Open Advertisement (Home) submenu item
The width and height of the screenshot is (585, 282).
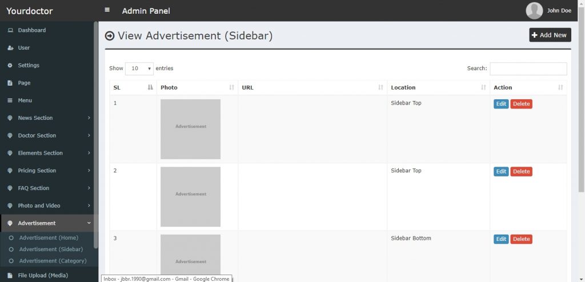tap(49, 237)
